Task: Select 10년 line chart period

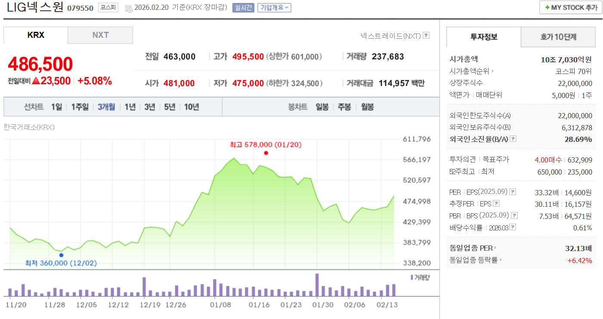Action: click(192, 107)
